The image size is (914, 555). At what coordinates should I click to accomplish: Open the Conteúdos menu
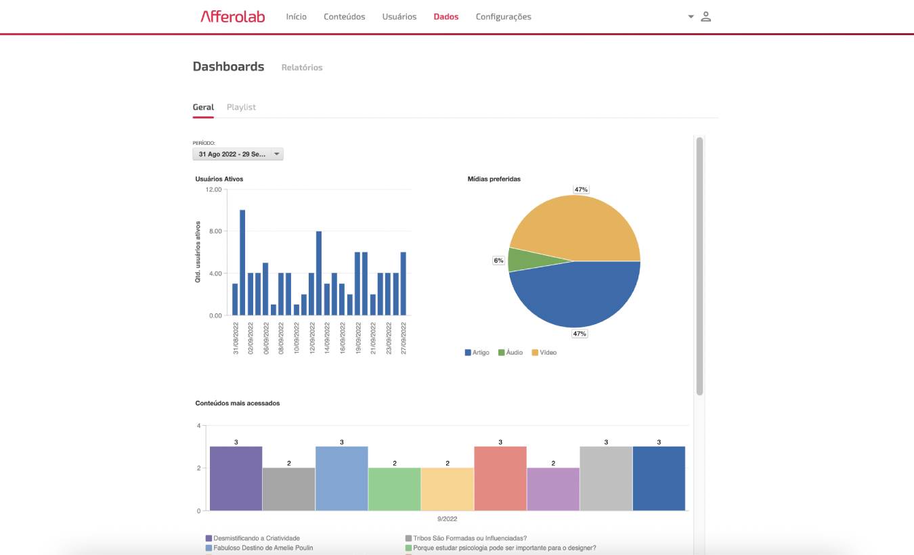(x=344, y=17)
